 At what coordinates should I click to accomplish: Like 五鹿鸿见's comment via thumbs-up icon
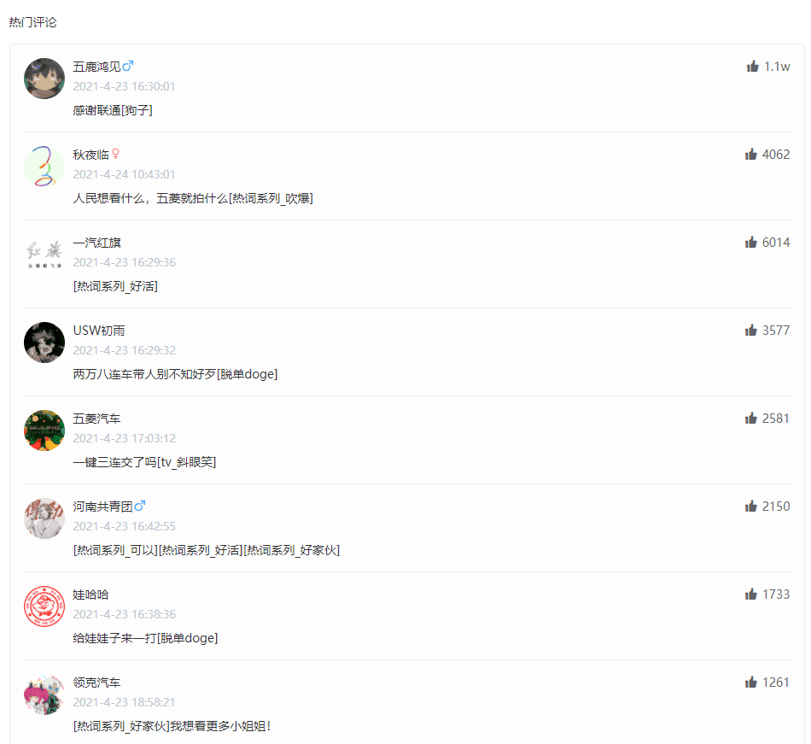click(x=753, y=67)
